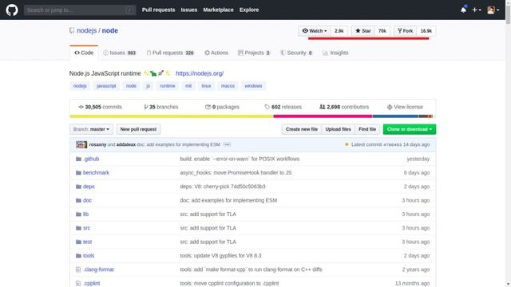Click the .cpplint file icon
This screenshot has width=511, height=287.
tap(78, 284)
